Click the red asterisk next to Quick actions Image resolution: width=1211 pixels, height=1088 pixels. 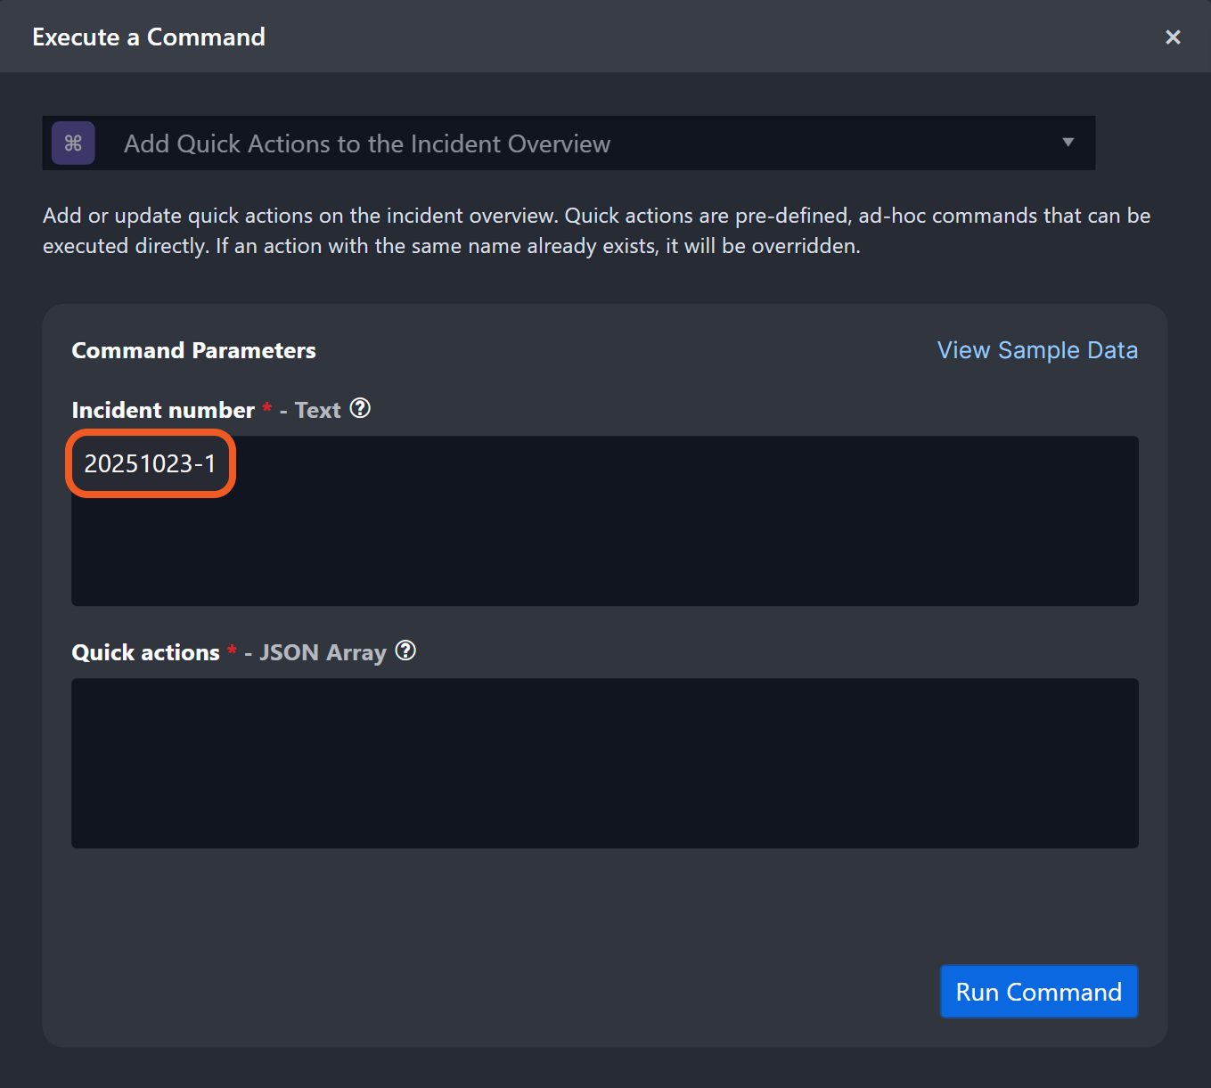click(232, 650)
